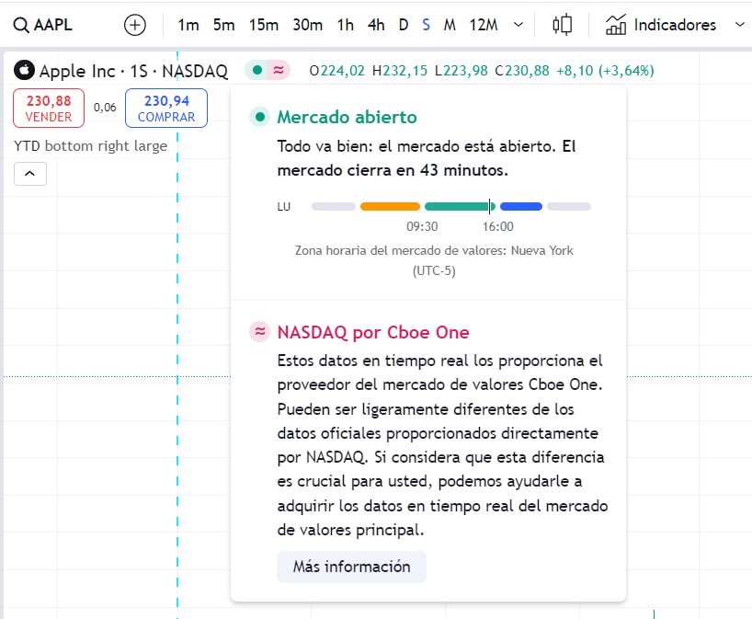Choose the 4h timeframe

click(376, 25)
